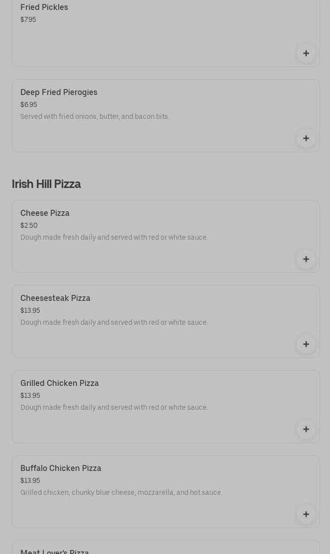
Task: Add Buffalo Chicken Pizza with plus icon
Action: (306, 514)
